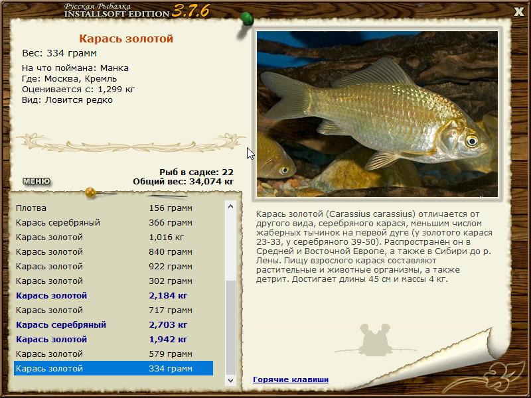The width and height of the screenshot is (531, 398).
Task: Select Карась серебряный 366 грамм row
Action: coord(114,223)
